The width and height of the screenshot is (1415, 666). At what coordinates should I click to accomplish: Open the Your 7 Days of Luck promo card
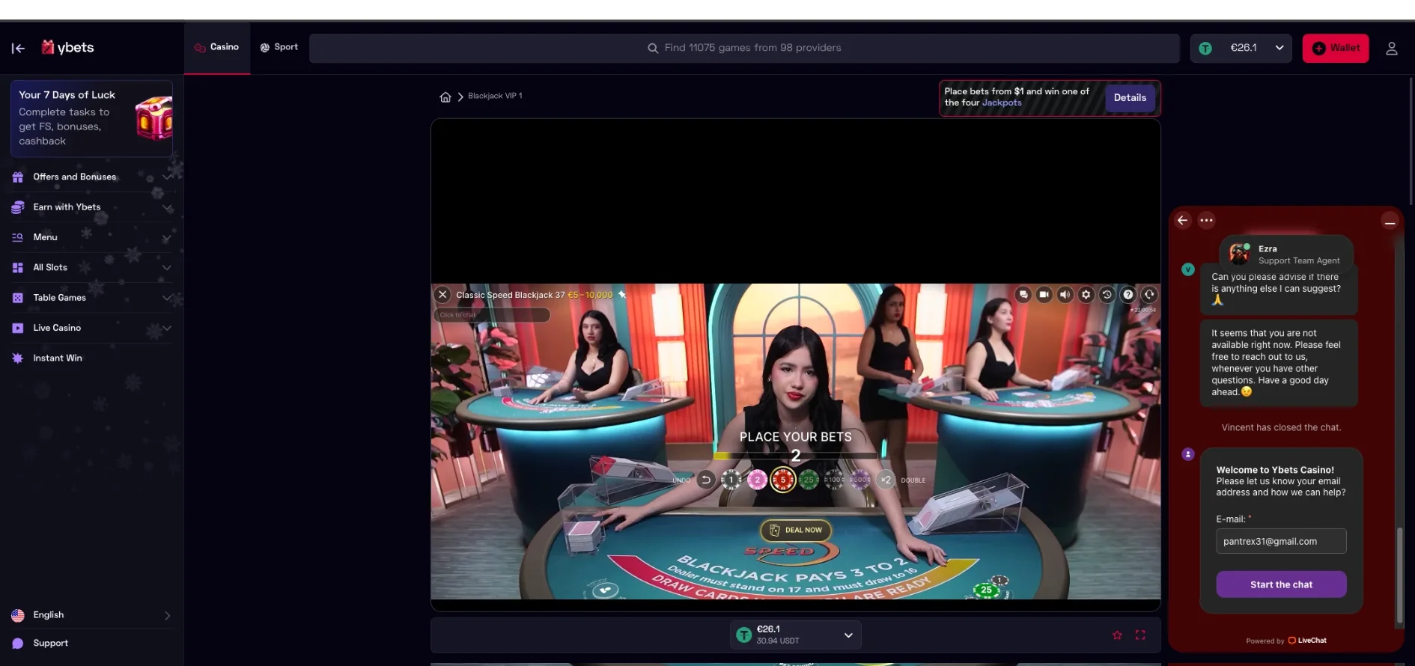coord(91,118)
